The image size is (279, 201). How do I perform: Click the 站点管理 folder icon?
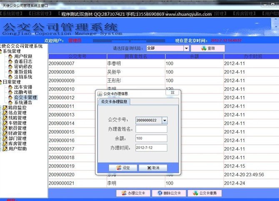(x=5, y=113)
